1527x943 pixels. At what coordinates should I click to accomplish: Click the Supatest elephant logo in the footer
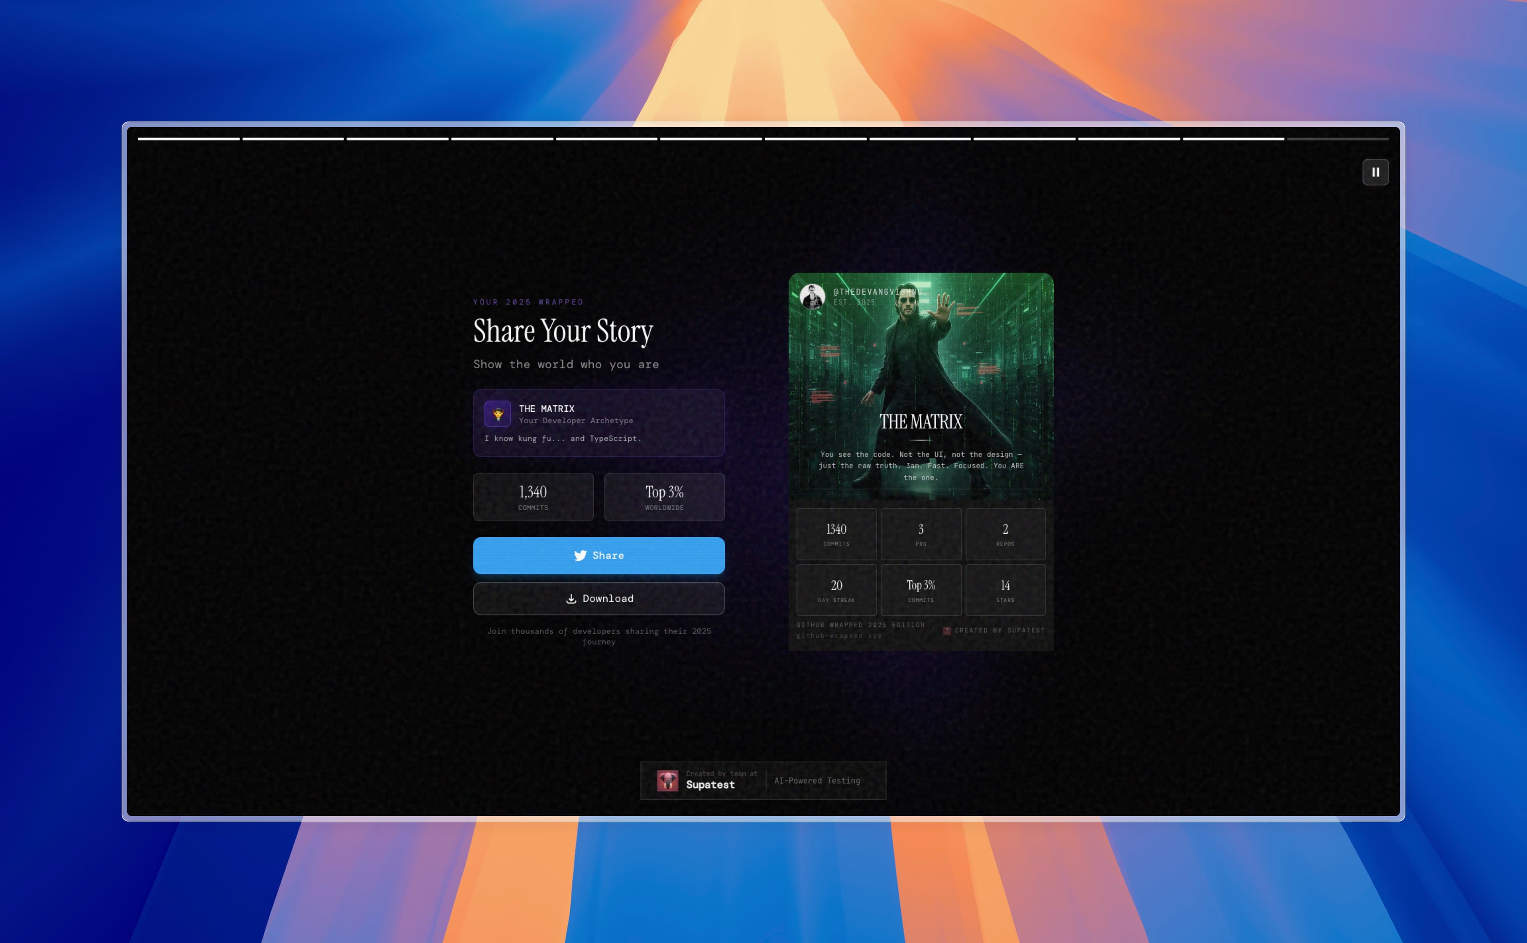click(x=667, y=780)
